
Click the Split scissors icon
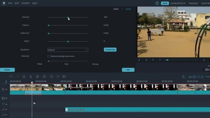pyautogui.click(x=31, y=76)
